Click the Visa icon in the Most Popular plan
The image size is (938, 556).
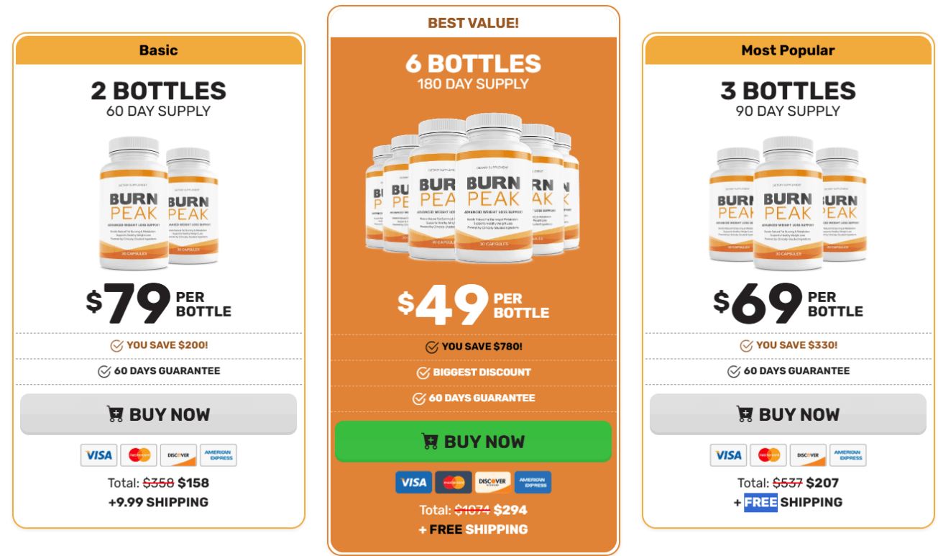point(729,455)
